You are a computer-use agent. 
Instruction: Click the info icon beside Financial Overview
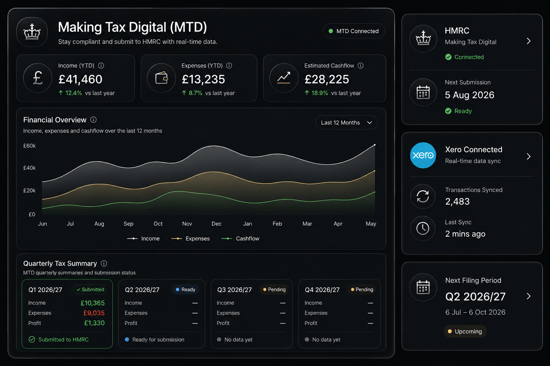point(93,120)
